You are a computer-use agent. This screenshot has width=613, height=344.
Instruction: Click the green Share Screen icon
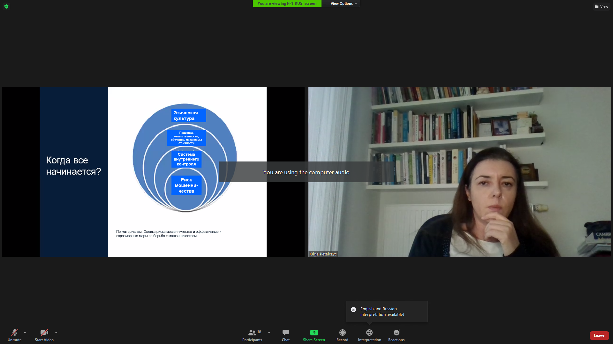(314, 333)
